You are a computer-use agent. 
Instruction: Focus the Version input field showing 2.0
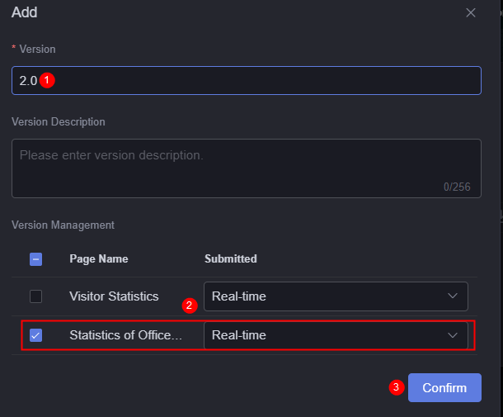(247, 81)
